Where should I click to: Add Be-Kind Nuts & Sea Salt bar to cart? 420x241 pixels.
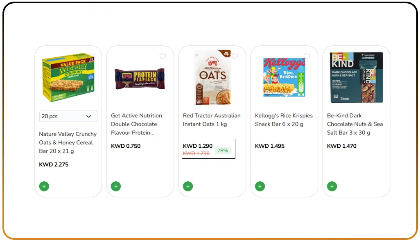tap(332, 186)
